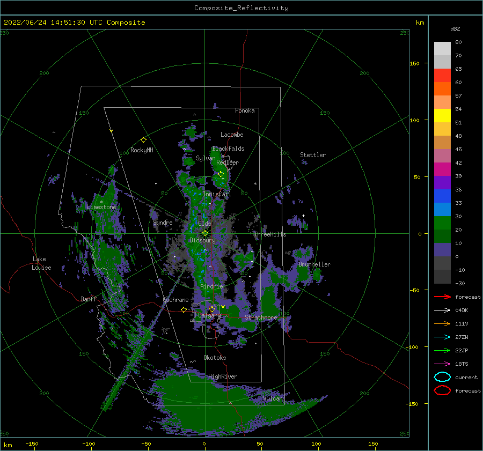Image resolution: width=483 pixels, height=451 pixels.
Task: Click the Lake Louise label
Action: click(41, 263)
